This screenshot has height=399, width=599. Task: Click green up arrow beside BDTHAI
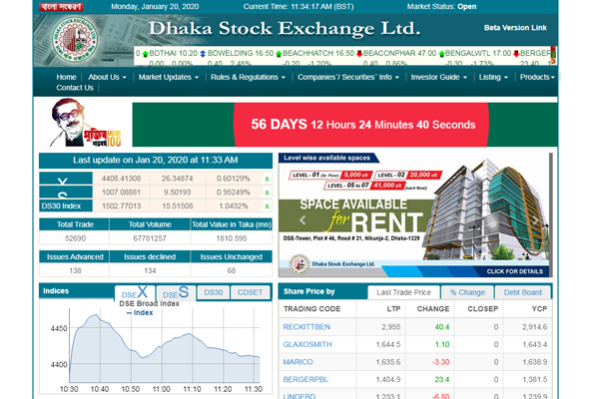[x=145, y=54]
